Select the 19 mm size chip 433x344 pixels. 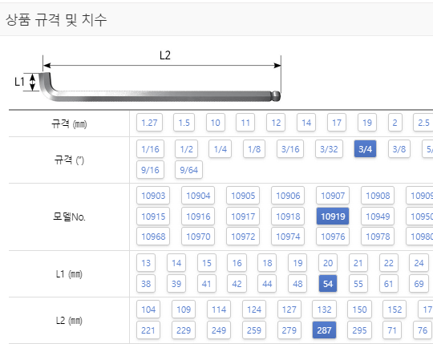tap(367, 123)
